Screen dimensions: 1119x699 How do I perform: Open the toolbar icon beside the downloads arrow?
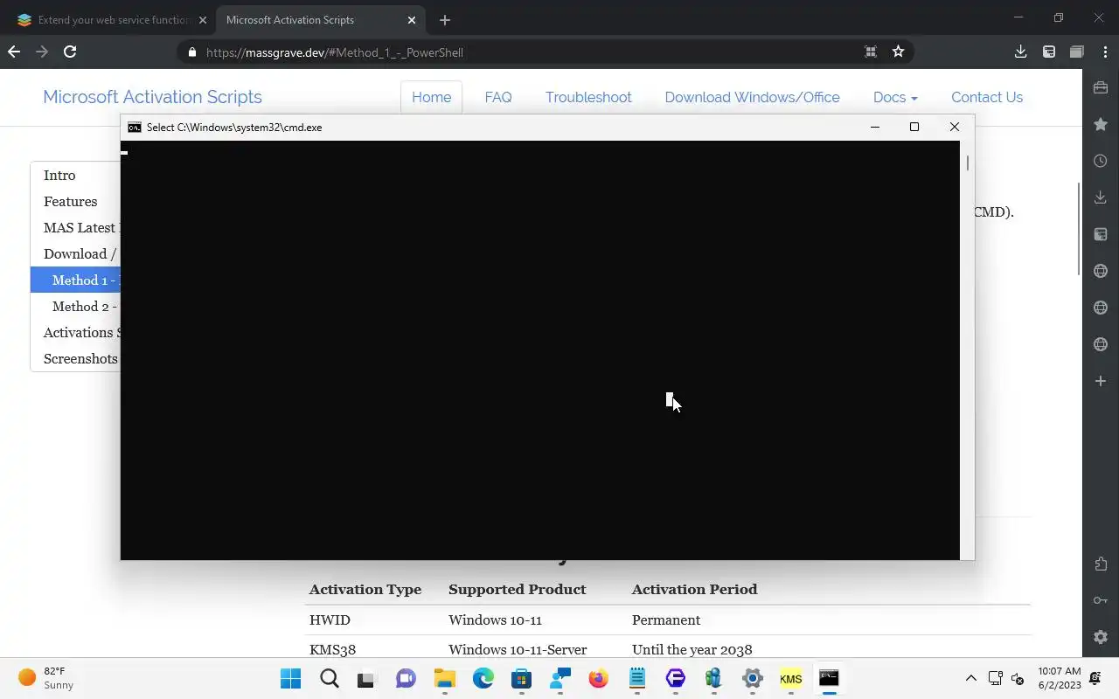tap(1049, 52)
